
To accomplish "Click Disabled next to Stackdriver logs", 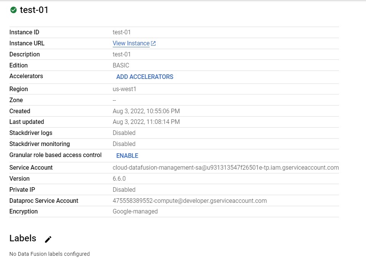I will tap(124, 133).
